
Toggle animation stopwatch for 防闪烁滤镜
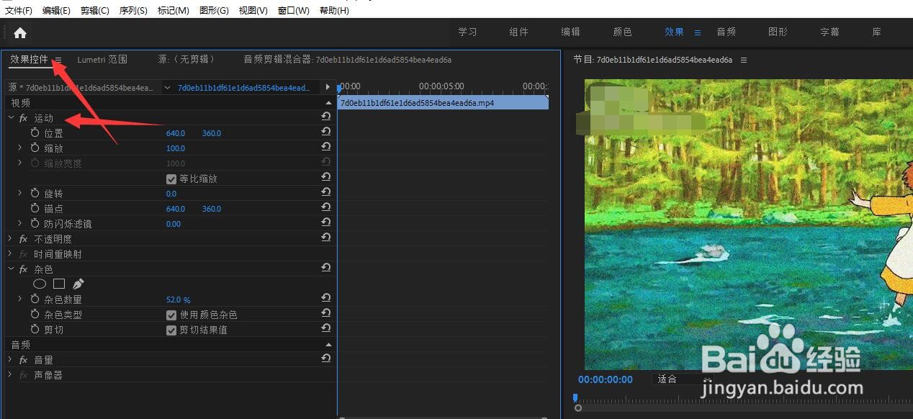click(x=35, y=223)
